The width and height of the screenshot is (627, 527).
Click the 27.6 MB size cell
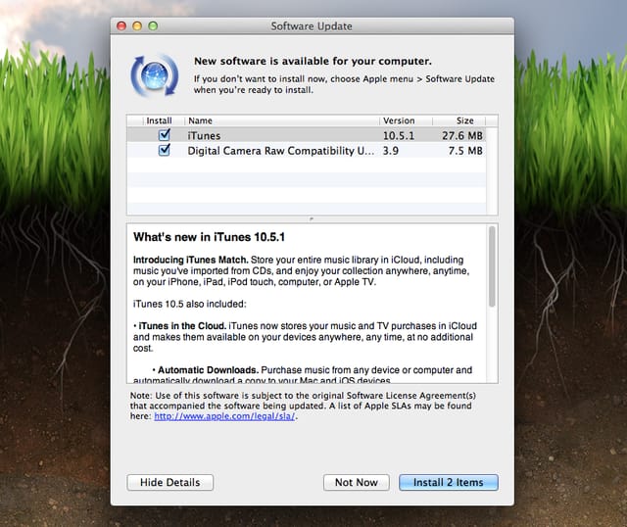(462, 136)
